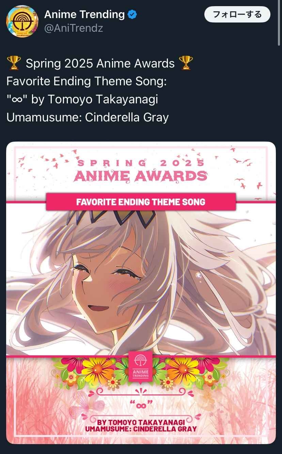Open the @AniTrendz handle link
This screenshot has width=282, height=454.
[74, 28]
